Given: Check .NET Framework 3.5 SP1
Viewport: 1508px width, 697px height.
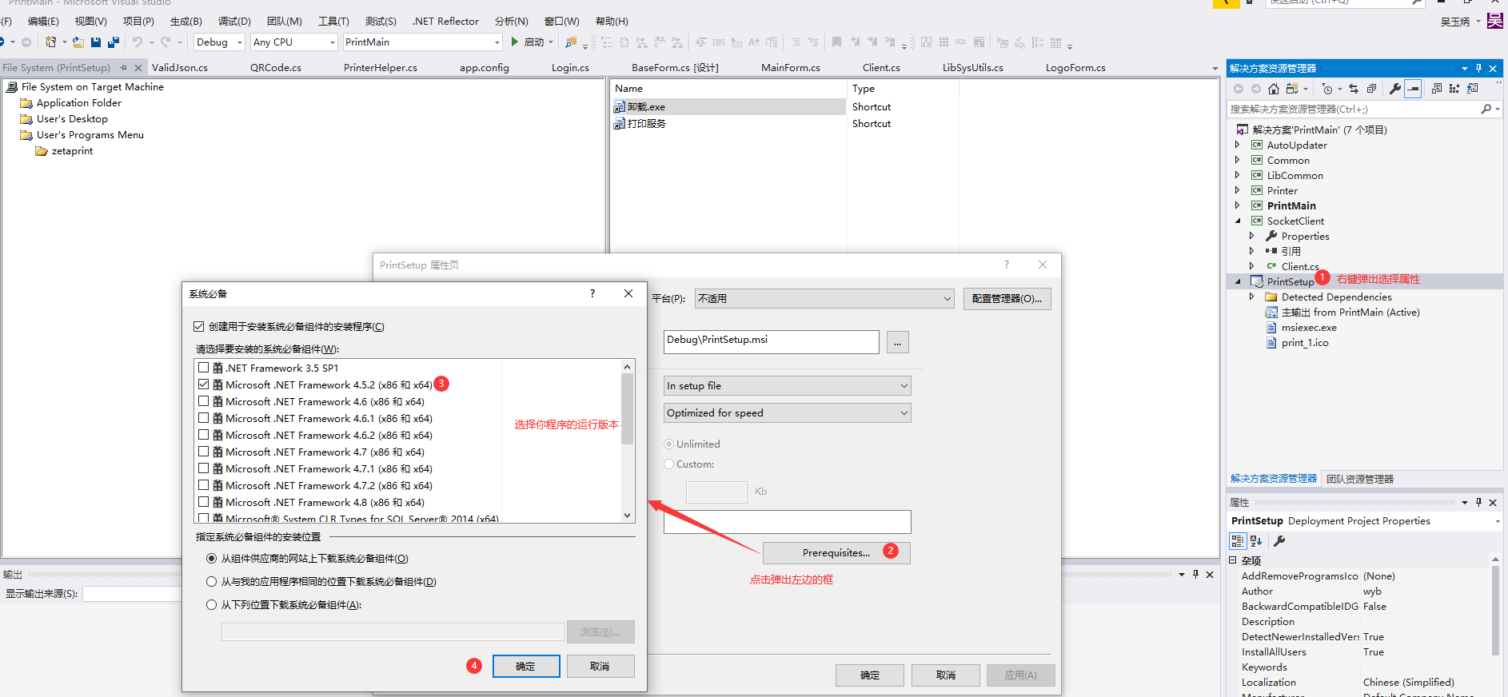Looking at the screenshot, I should 204,368.
